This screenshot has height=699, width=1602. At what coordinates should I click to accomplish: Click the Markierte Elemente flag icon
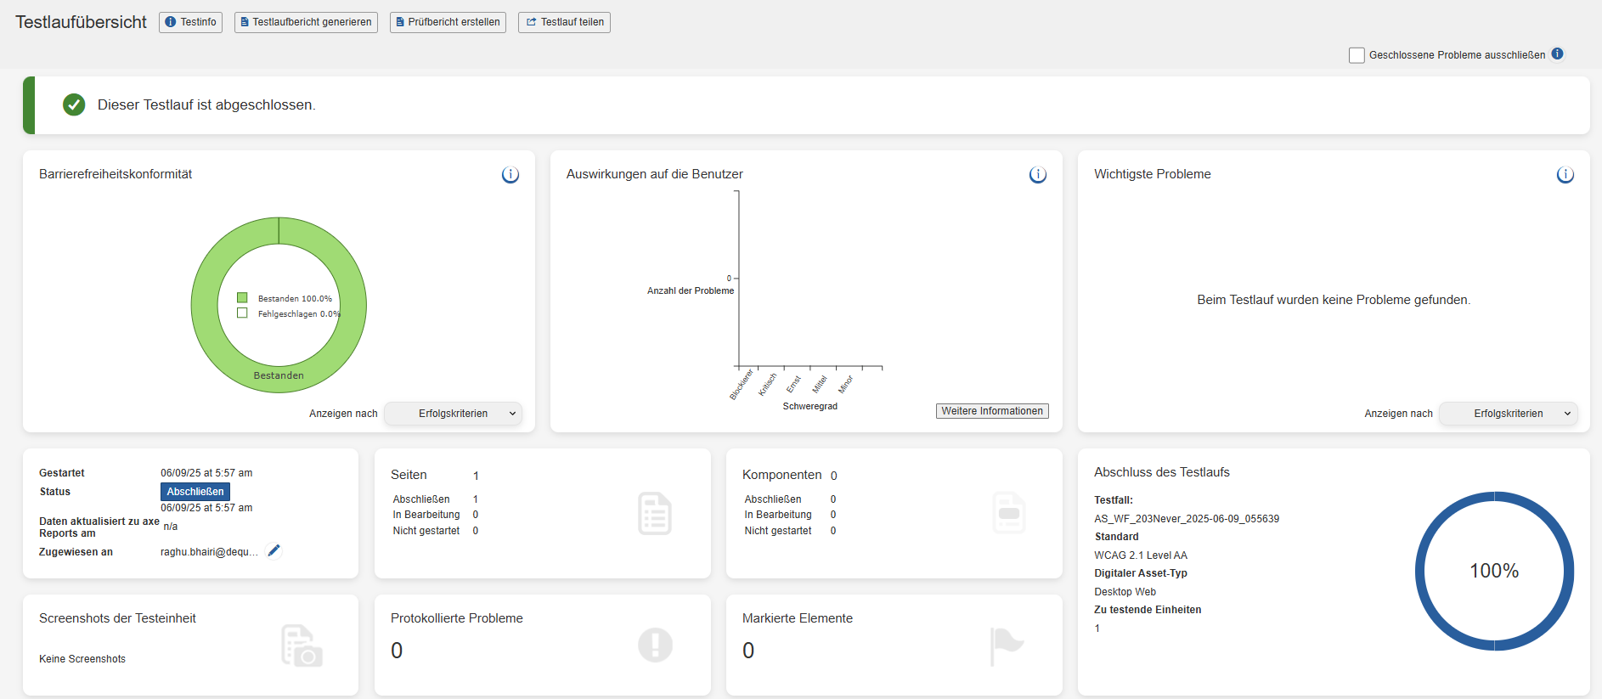(x=1007, y=645)
